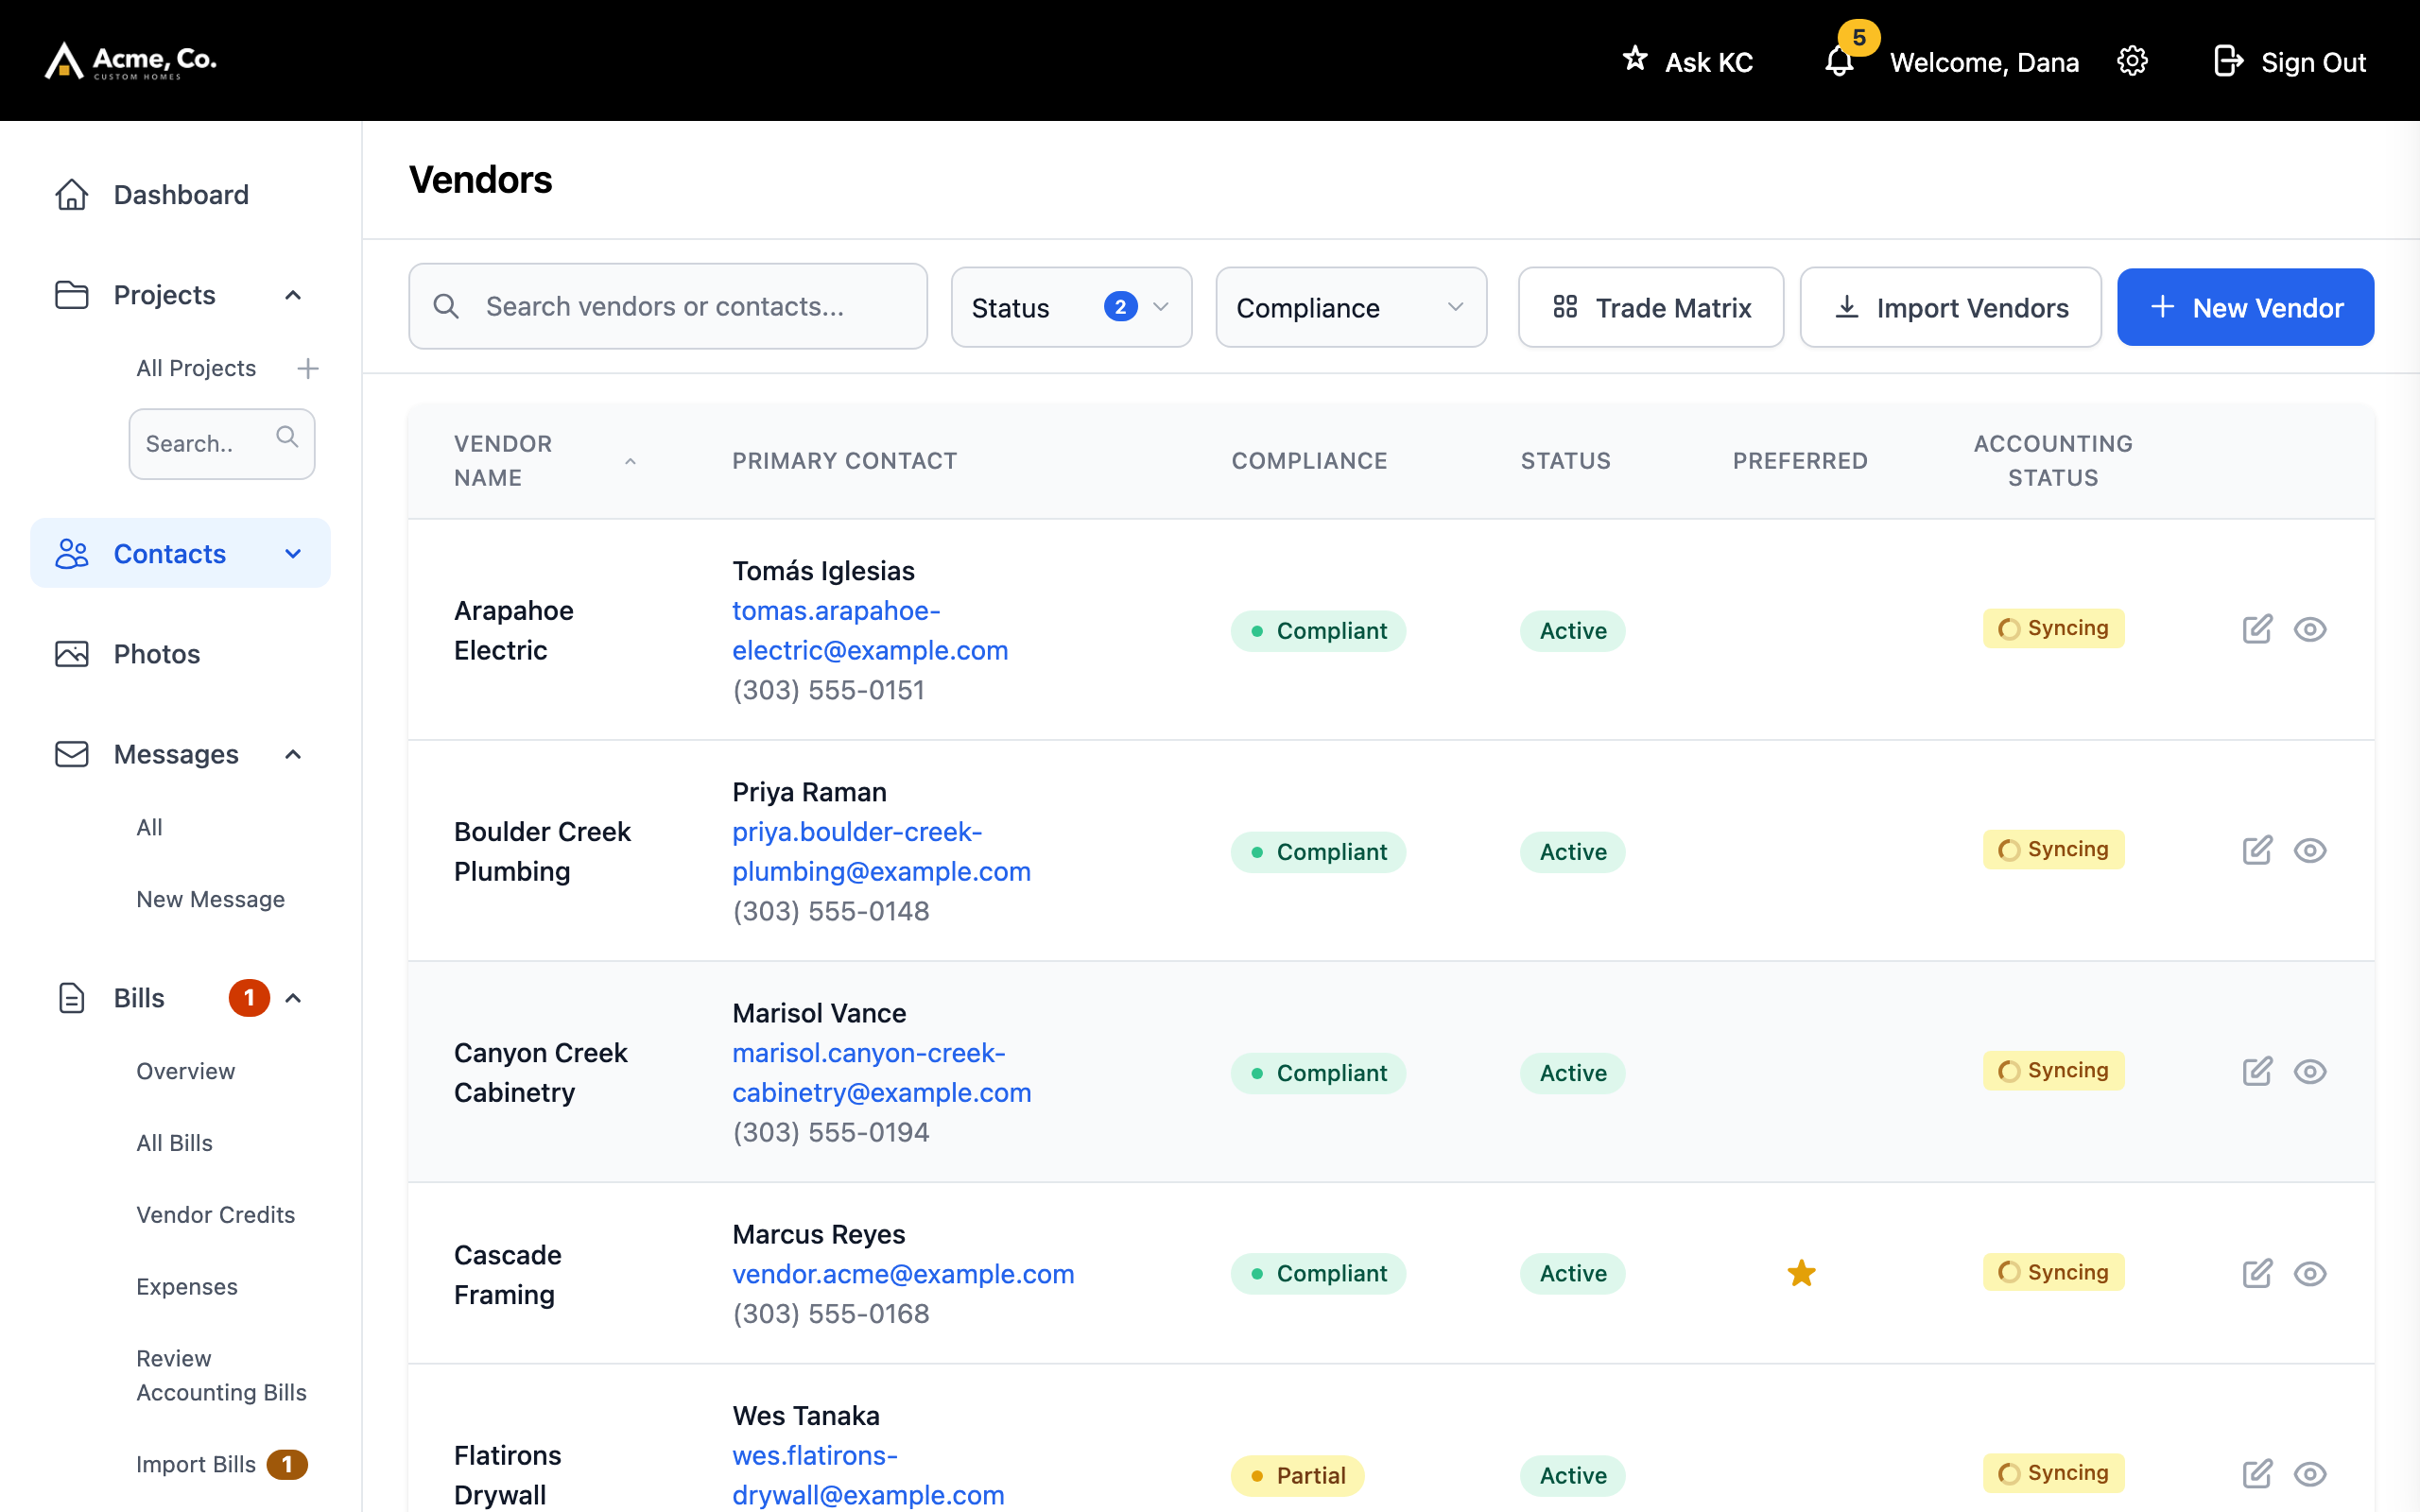This screenshot has height=1512, width=2420.
Task: Click the Bills red badge count
Action: 249,997
